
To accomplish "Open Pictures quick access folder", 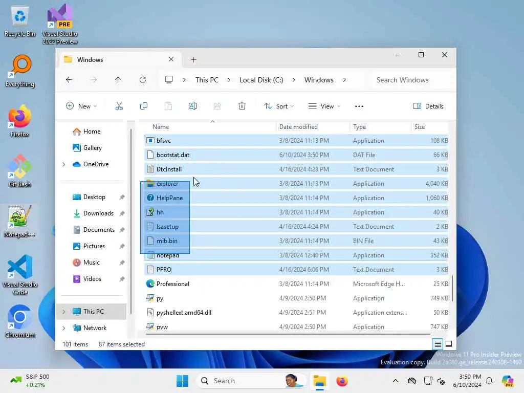I will tap(94, 246).
